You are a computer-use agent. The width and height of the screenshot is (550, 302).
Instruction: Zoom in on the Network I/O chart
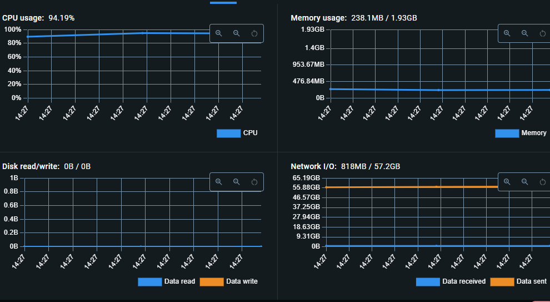(507, 182)
